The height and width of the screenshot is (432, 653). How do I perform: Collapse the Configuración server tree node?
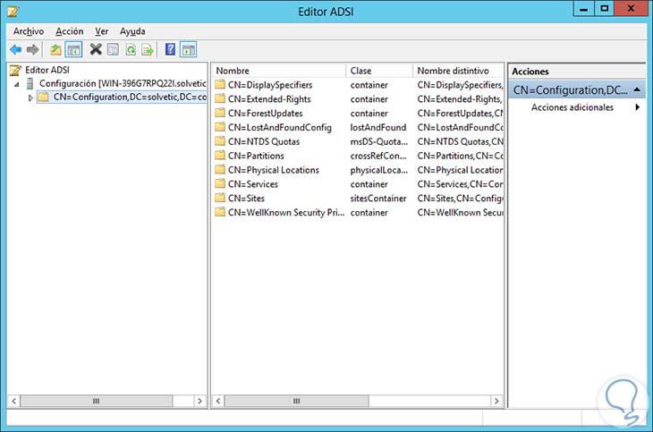pos(17,84)
